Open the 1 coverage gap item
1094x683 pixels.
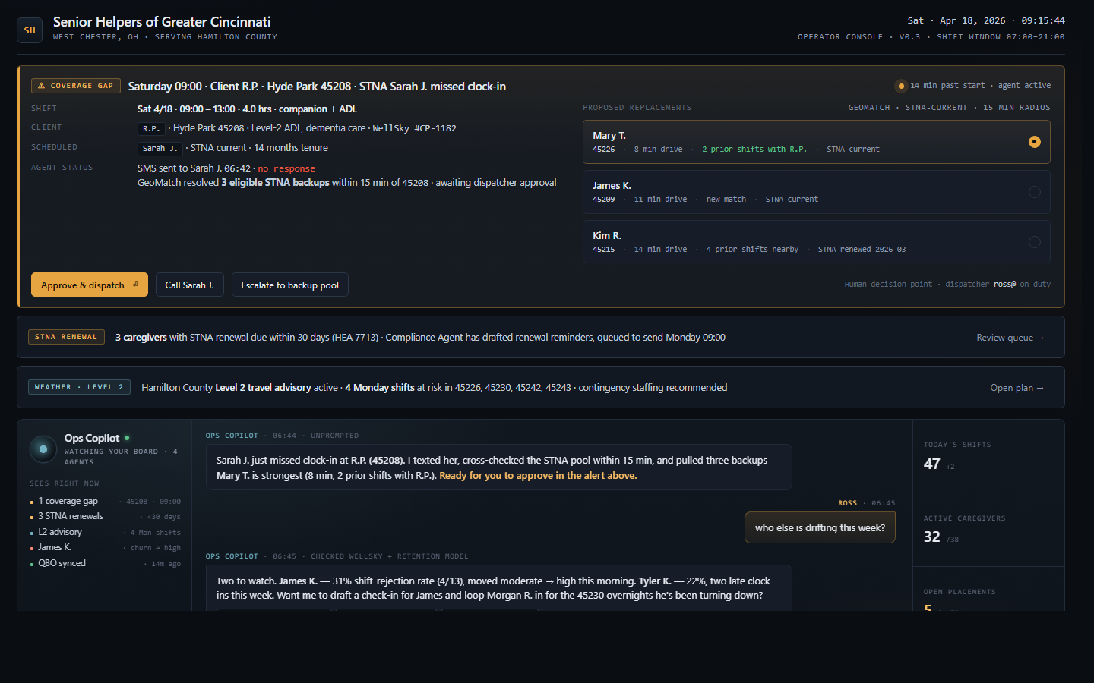click(68, 501)
